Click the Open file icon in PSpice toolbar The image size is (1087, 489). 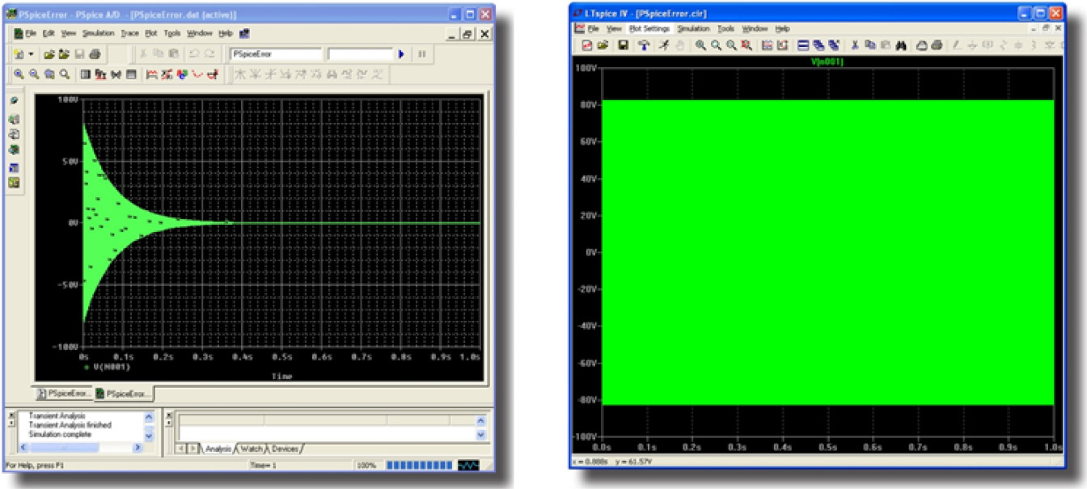(49, 54)
